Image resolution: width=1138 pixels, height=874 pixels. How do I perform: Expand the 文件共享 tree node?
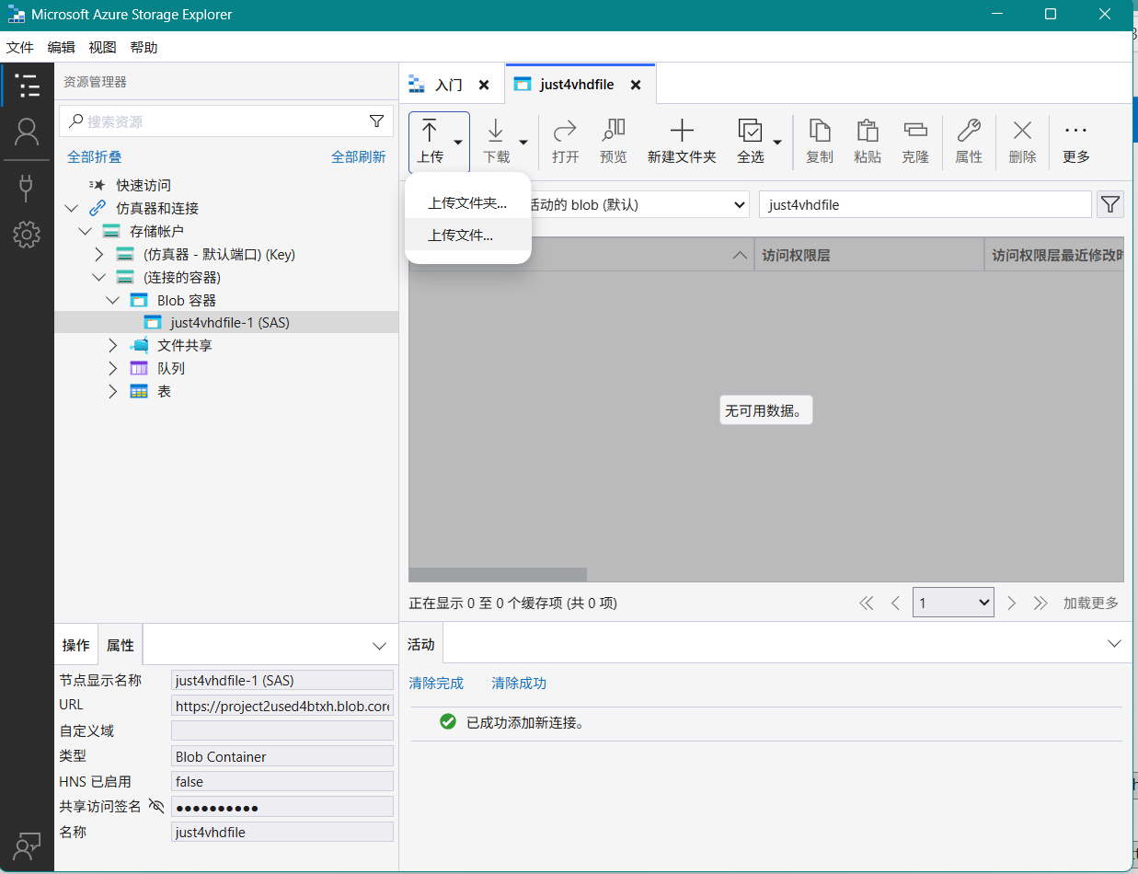pyautogui.click(x=112, y=346)
